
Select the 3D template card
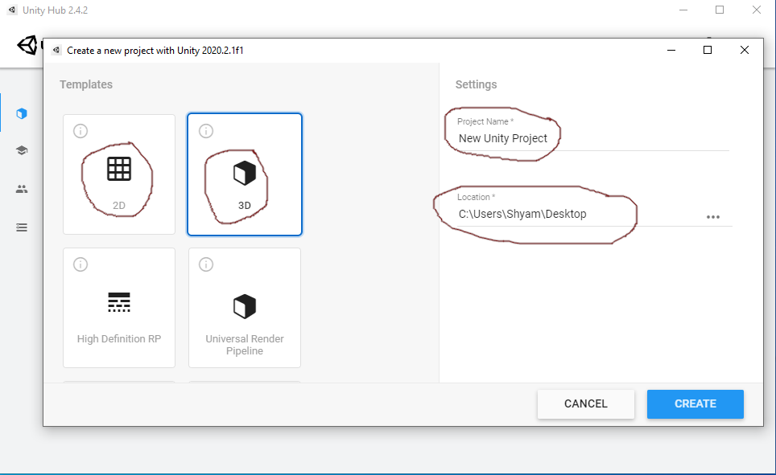click(245, 174)
